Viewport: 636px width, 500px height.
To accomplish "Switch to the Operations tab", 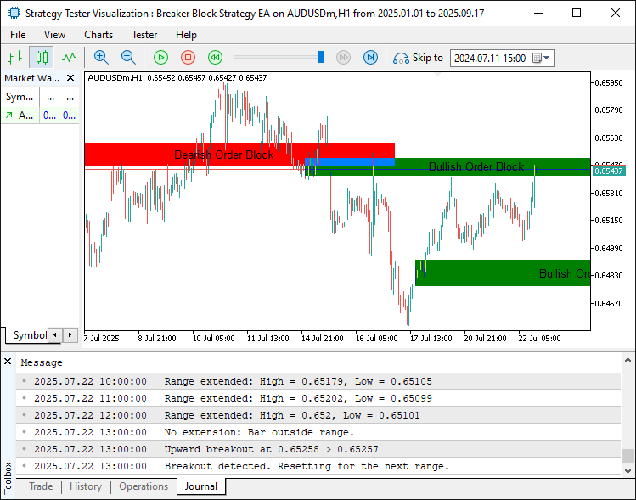I will tap(144, 486).
